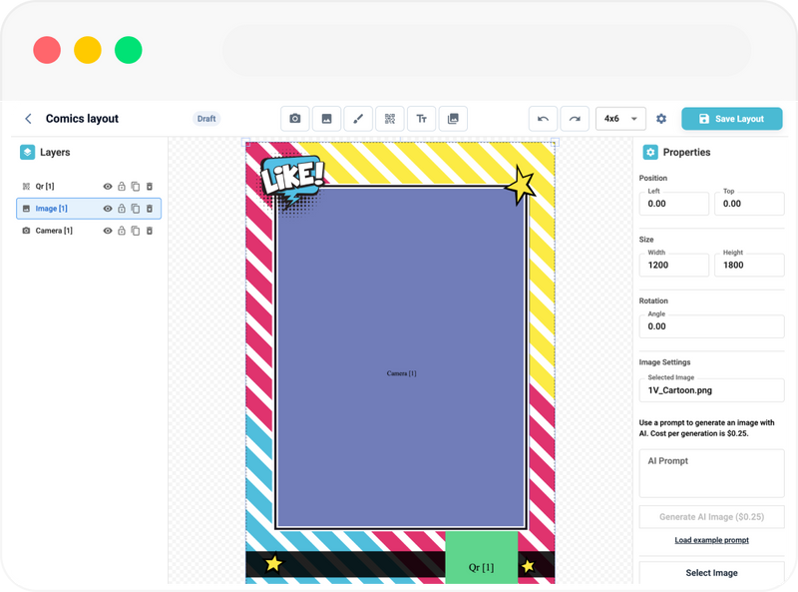Click the Save Layout button
The image size is (798, 592).
[731, 119]
